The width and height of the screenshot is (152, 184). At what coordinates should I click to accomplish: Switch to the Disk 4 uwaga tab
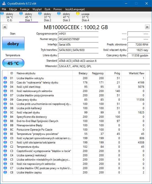point(85,17)
